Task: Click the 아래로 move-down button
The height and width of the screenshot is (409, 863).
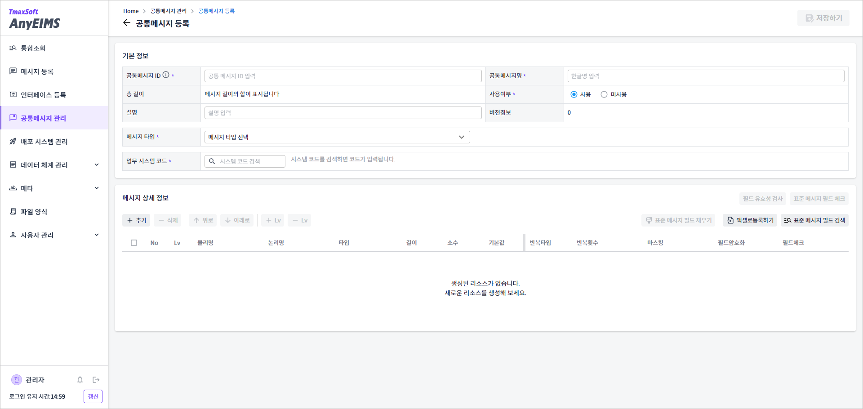Action: pos(237,220)
